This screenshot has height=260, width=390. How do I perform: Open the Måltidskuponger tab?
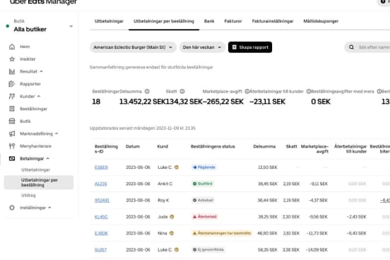pos(321,21)
